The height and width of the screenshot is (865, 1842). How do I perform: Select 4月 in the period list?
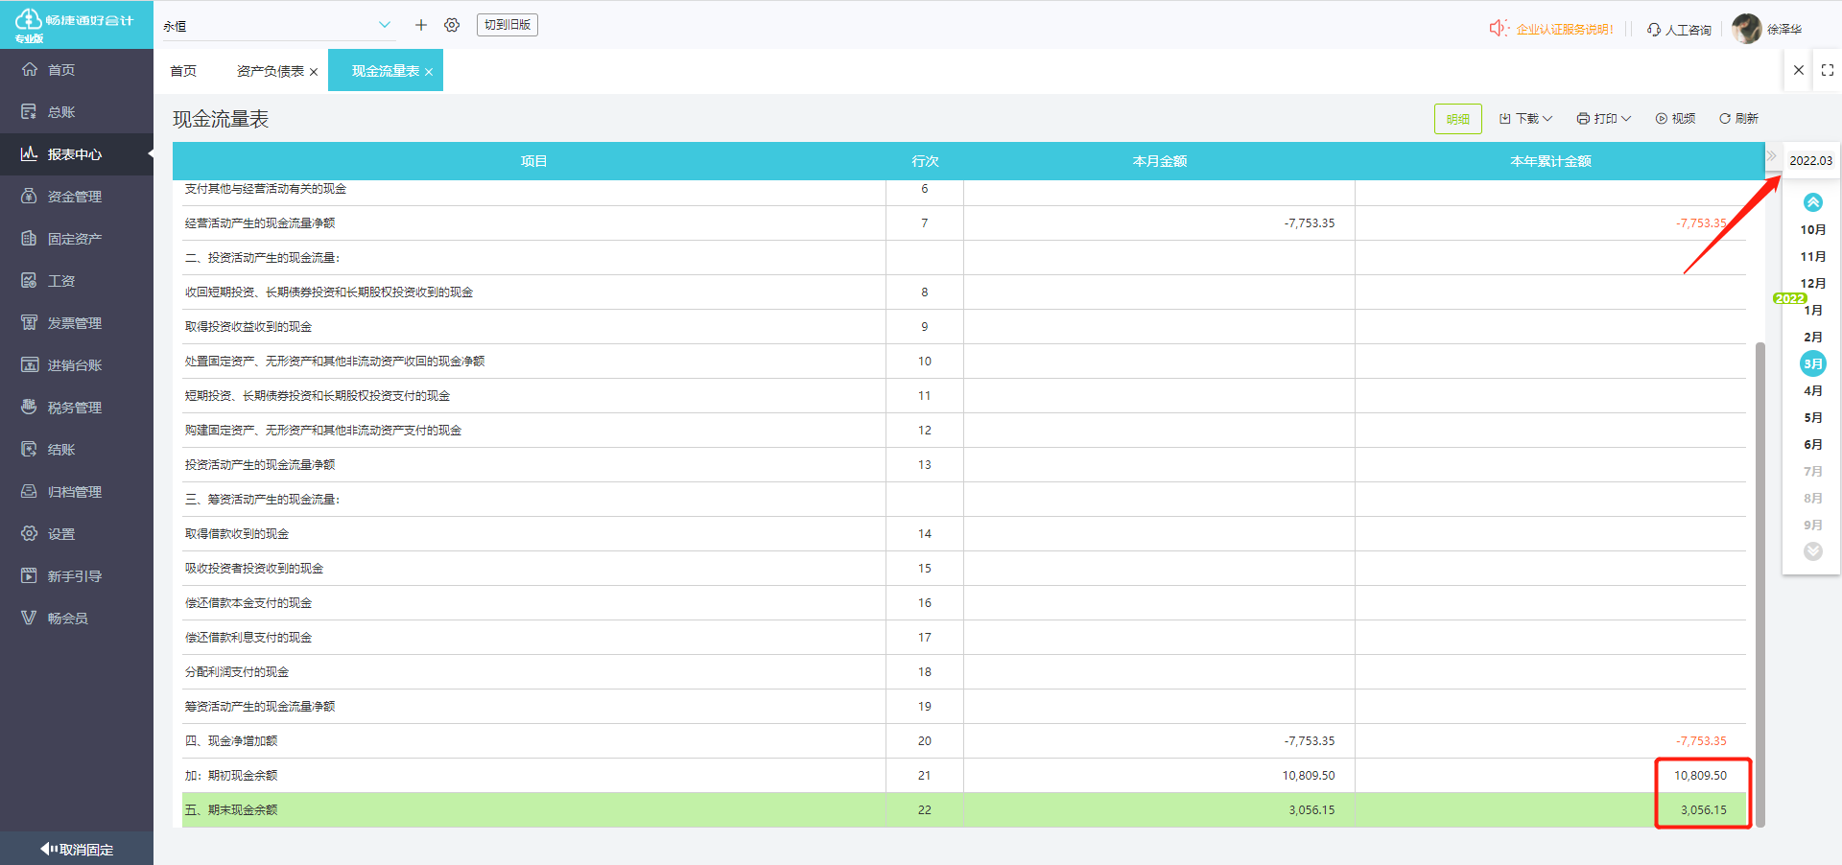1812,391
